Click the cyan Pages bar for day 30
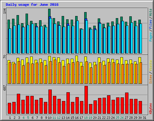Viewport: 154px width, 121px height. (x=141, y=38)
